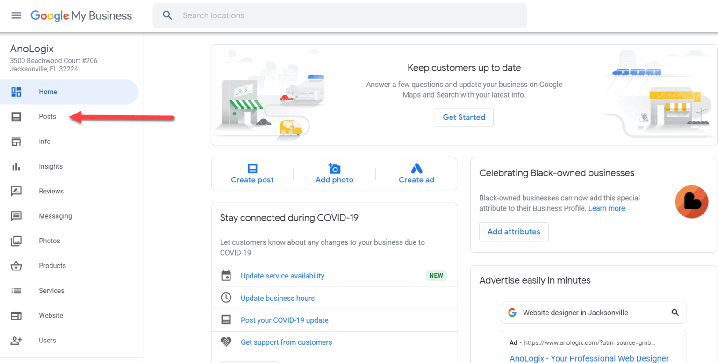Click the magnifier icon in search bar
718x363 pixels.
point(167,15)
